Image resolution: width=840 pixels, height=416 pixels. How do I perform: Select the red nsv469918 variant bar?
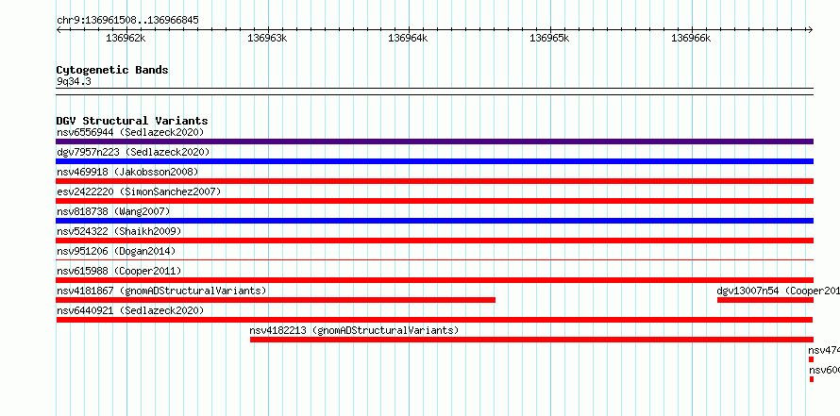click(x=434, y=181)
